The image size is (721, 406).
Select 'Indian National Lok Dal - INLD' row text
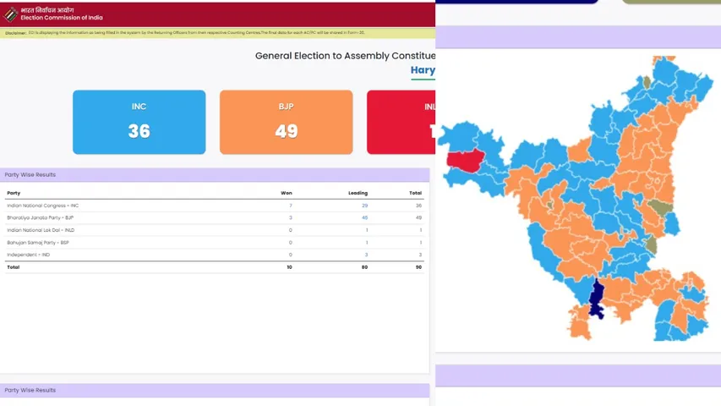41,230
